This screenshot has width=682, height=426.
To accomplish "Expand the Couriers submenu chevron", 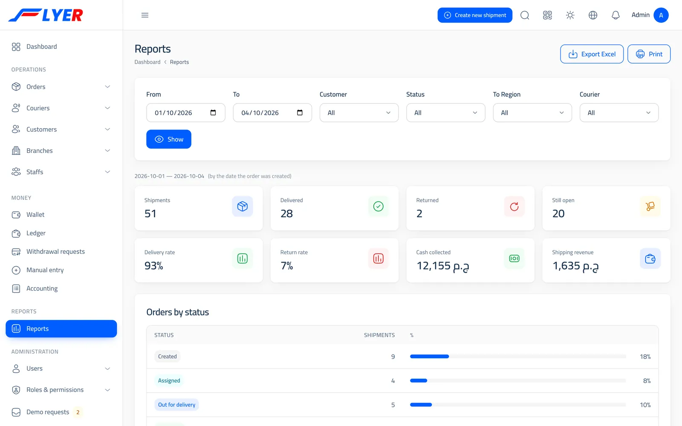I will click(107, 108).
